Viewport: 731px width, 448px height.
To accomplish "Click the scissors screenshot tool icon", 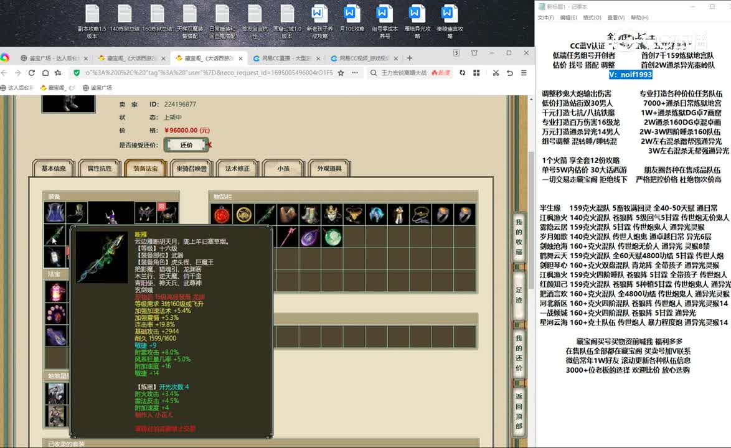I will 496,73.
